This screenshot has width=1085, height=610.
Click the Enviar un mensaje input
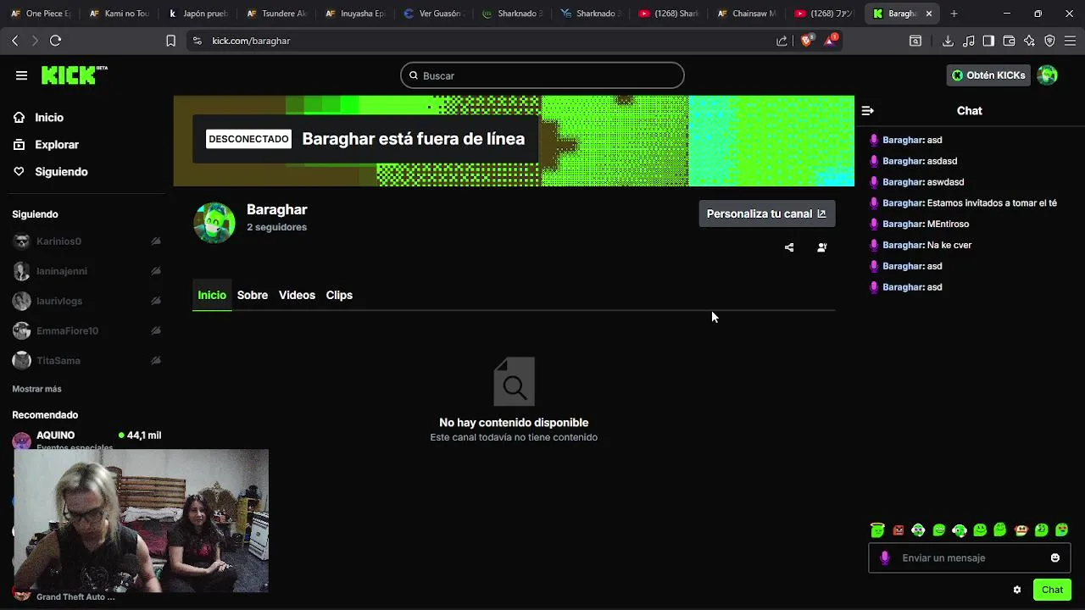coord(969,557)
